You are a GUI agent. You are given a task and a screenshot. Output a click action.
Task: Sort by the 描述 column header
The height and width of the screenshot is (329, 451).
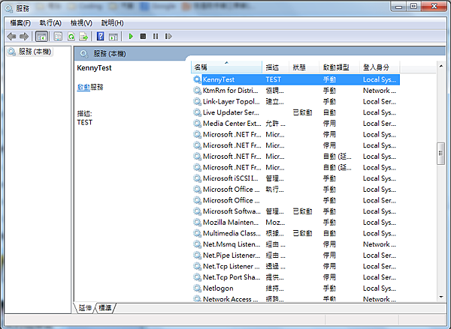(x=275, y=67)
